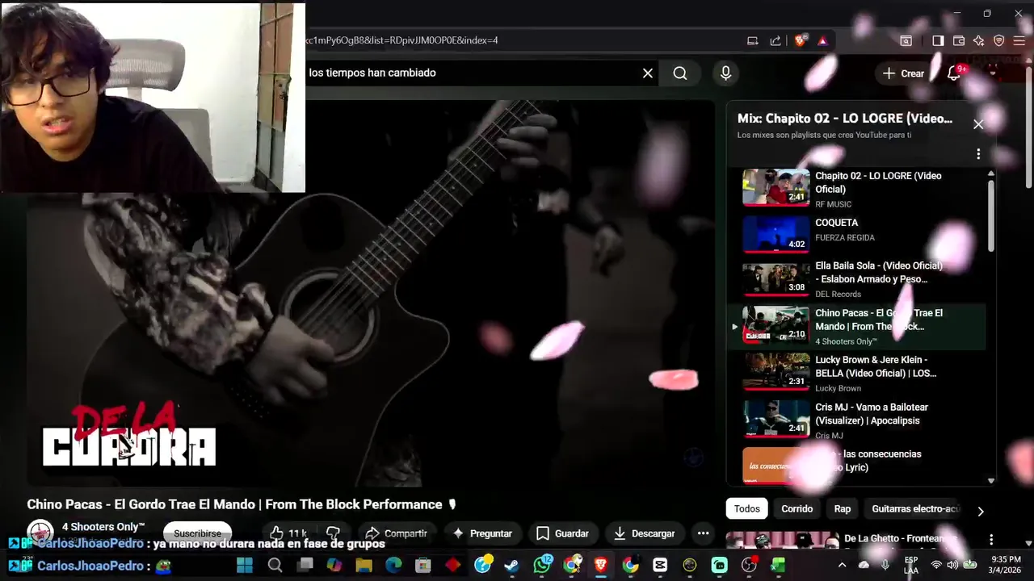This screenshot has width=1034, height=581.
Task: Click the Compartir button
Action: [x=396, y=533]
